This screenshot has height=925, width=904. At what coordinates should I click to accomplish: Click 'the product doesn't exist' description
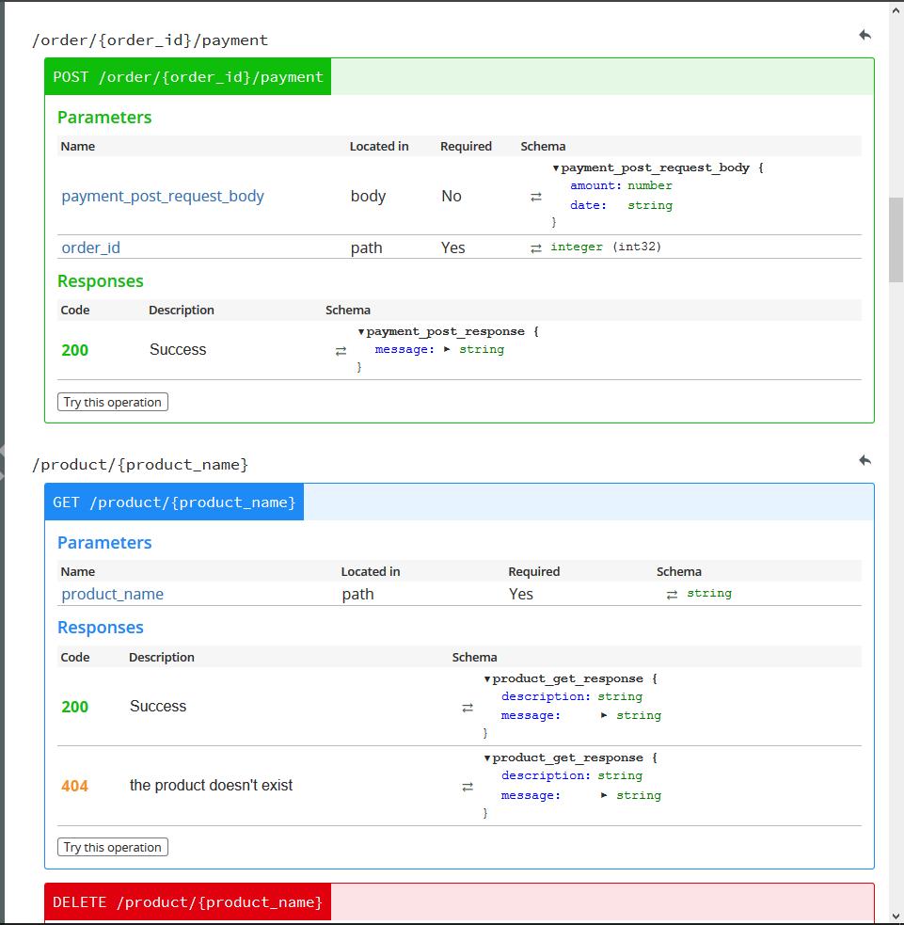211,785
